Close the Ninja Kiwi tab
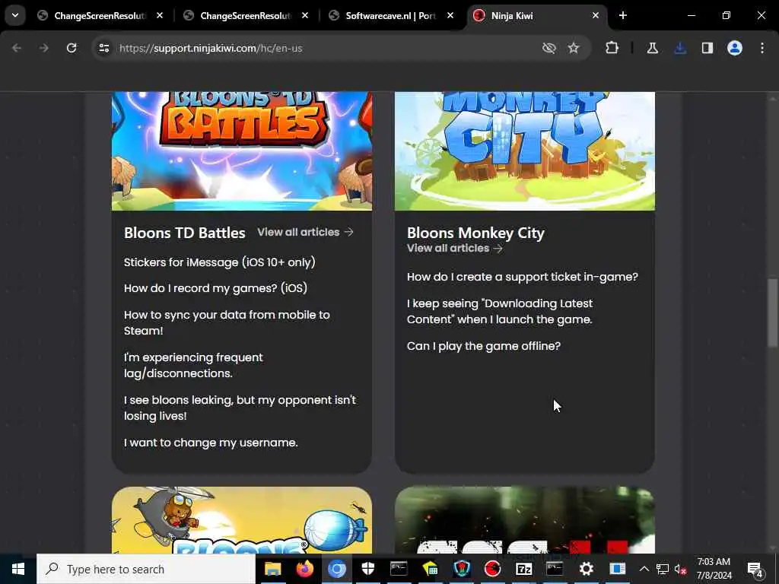The width and height of the screenshot is (779, 584). (x=596, y=16)
